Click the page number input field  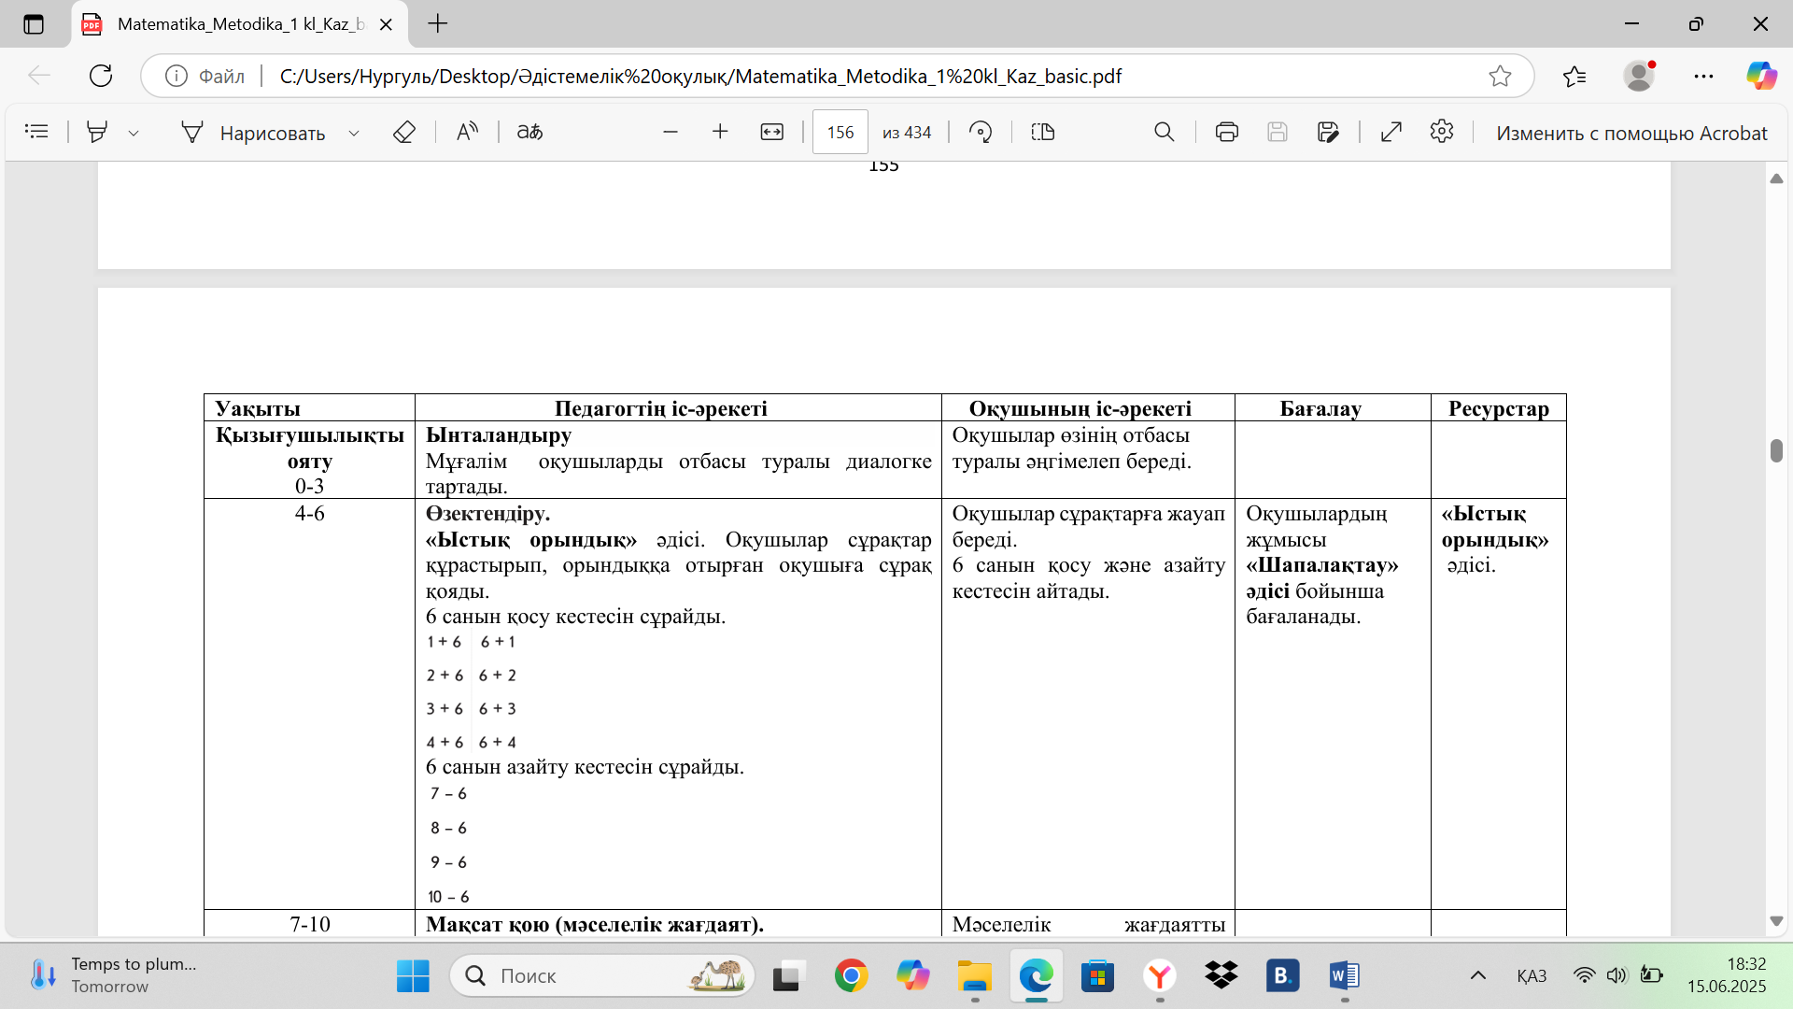pos(840,132)
